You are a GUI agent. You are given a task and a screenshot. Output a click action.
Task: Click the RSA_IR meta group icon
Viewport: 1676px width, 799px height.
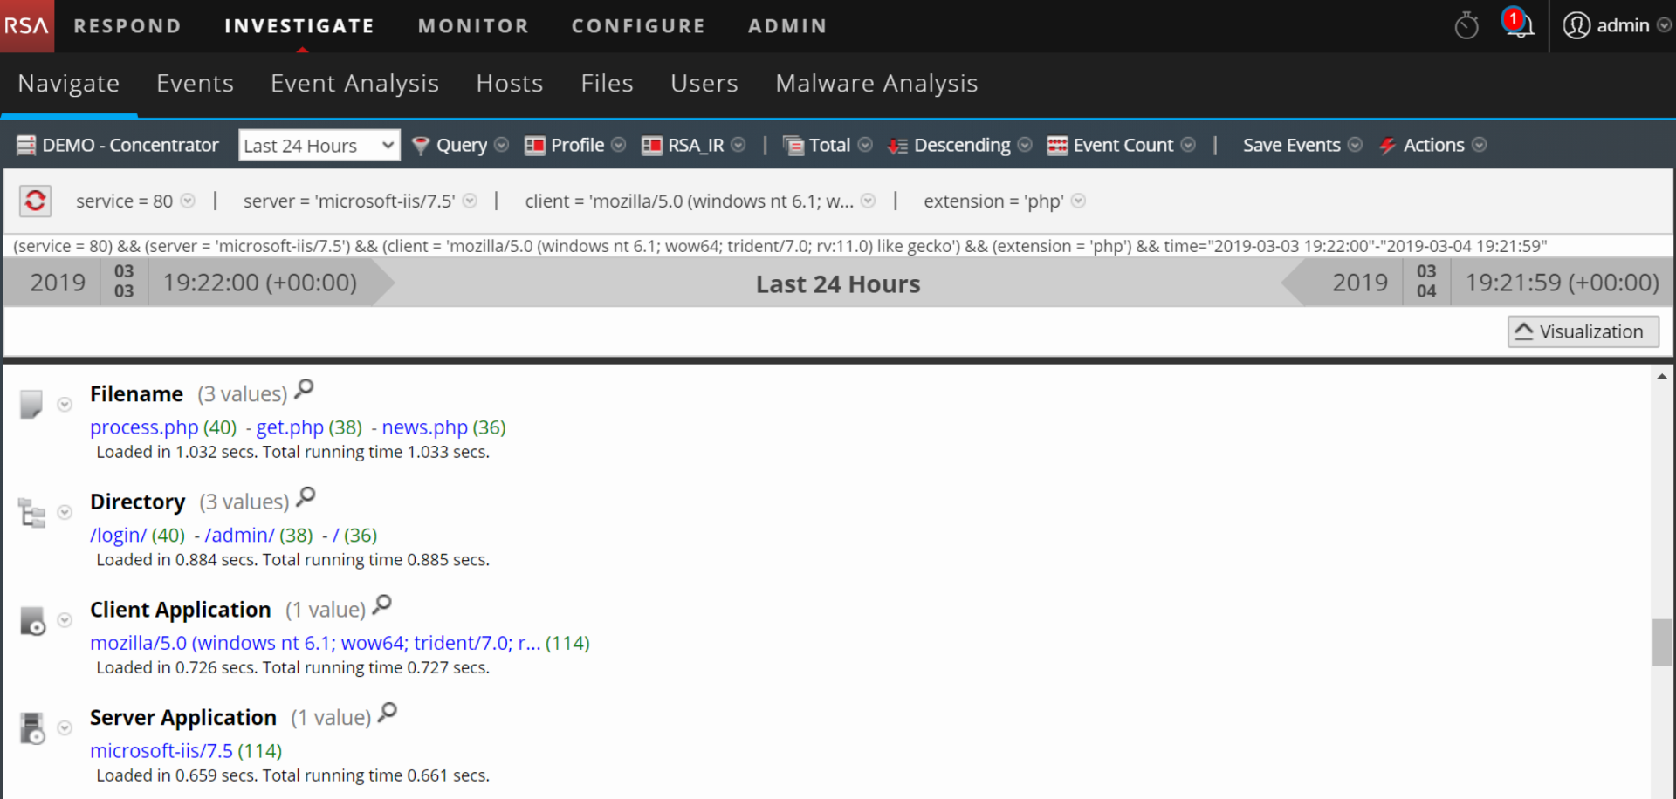click(652, 146)
